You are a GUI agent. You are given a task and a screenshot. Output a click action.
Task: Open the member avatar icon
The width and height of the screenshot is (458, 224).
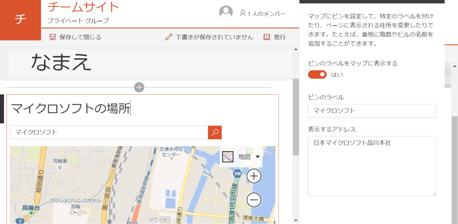pos(226,12)
